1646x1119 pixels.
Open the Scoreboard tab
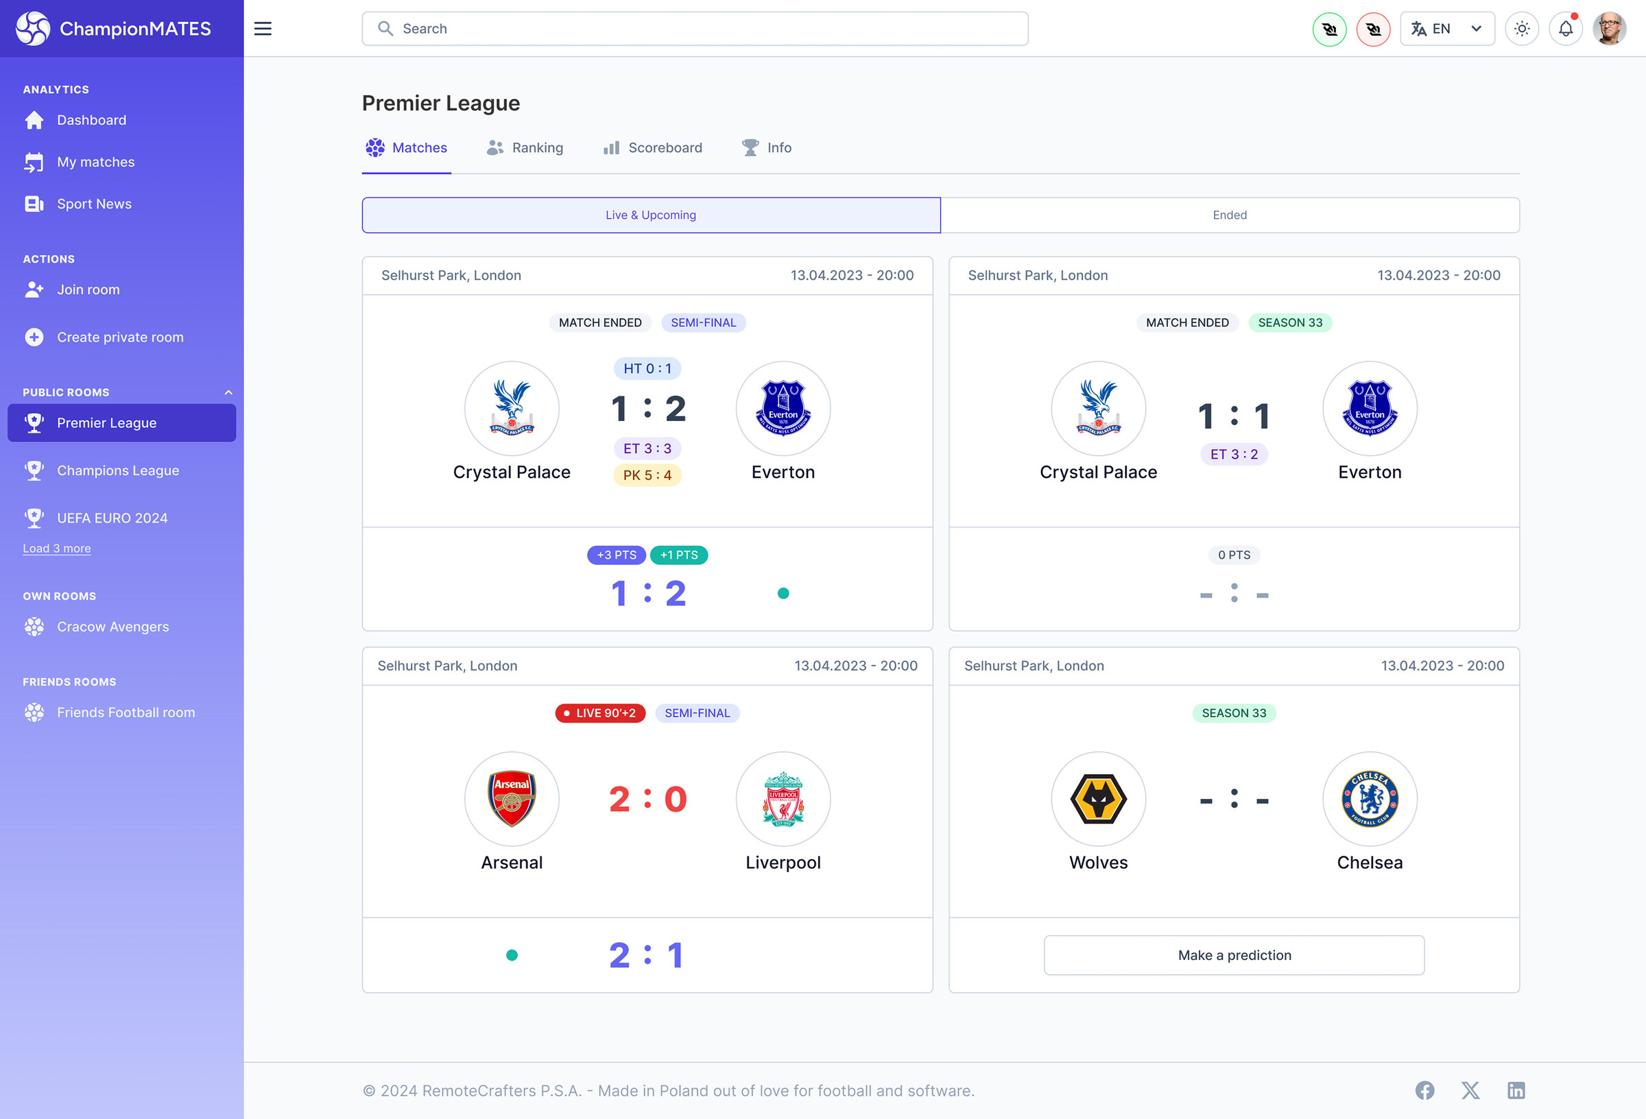[x=652, y=148]
